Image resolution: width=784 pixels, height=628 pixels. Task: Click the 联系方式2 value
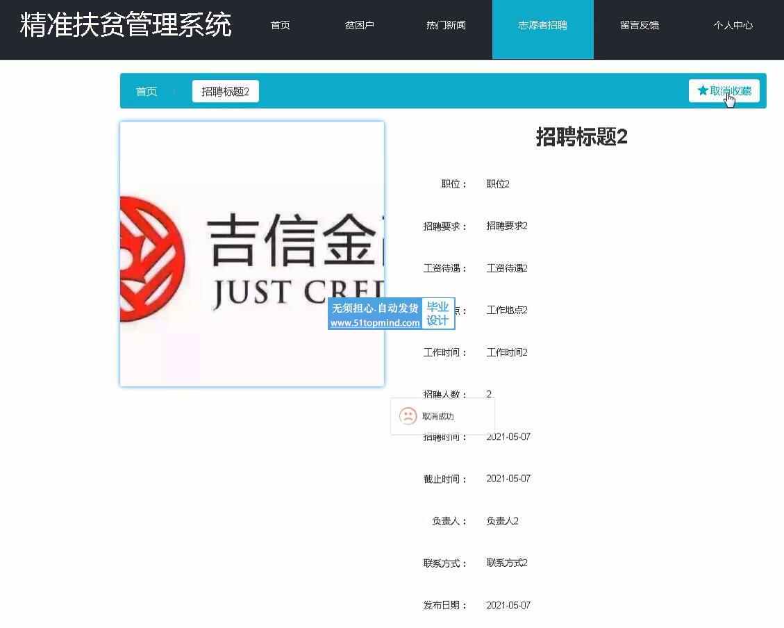[x=507, y=563]
